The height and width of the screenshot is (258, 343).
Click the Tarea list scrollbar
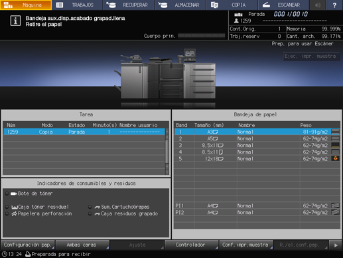coord(167,152)
